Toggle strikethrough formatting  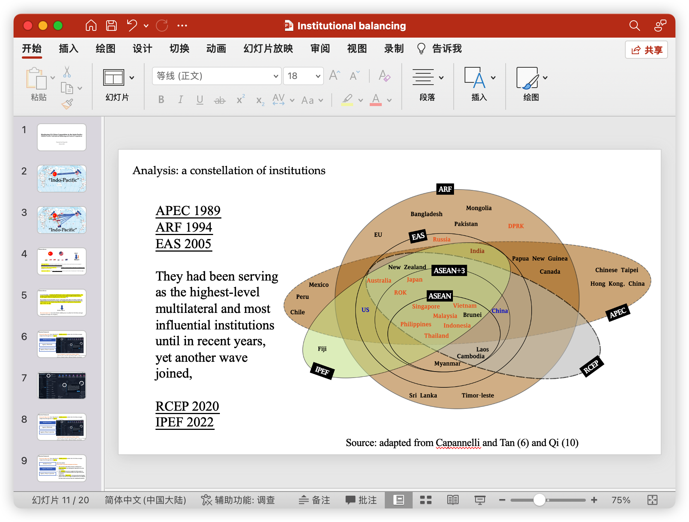pos(220,100)
